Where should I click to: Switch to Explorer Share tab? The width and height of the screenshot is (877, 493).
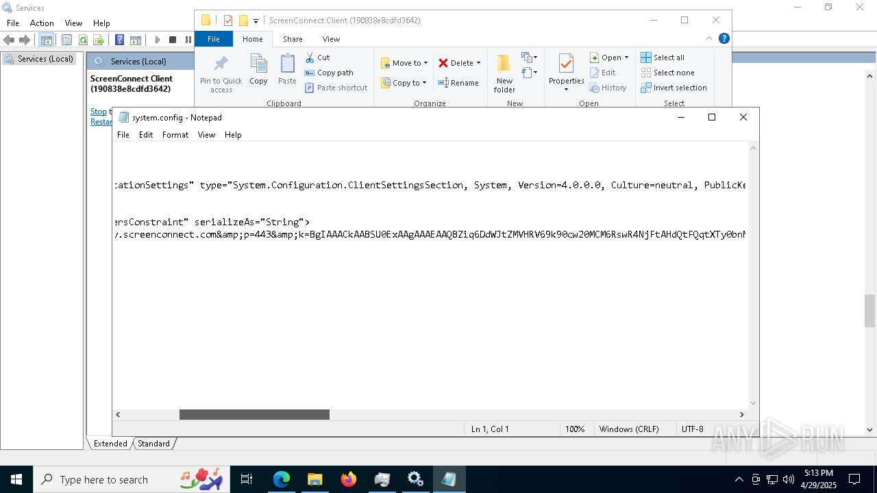(293, 39)
